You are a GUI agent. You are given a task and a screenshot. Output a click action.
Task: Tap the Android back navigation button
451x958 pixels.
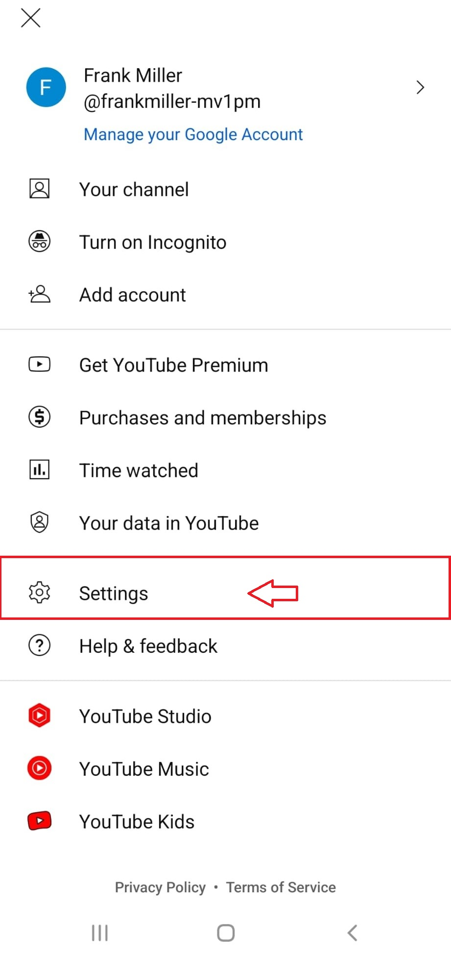click(352, 933)
